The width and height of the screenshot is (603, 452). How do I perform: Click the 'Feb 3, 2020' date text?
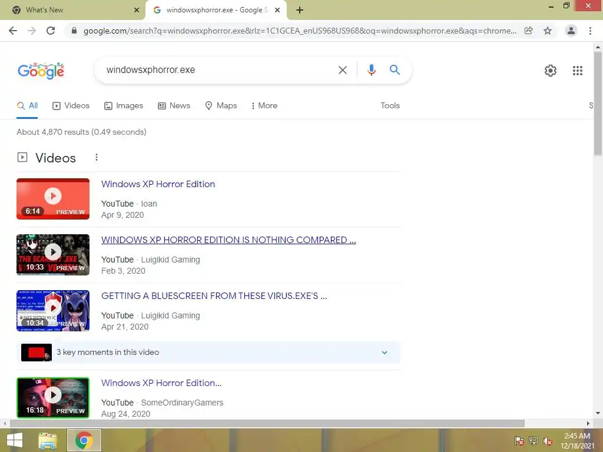coord(123,271)
